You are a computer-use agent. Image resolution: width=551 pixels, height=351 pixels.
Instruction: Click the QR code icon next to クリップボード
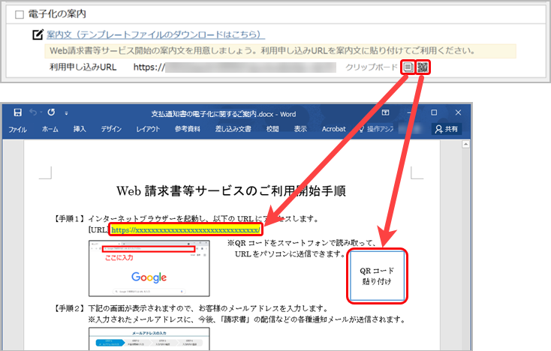(x=423, y=67)
